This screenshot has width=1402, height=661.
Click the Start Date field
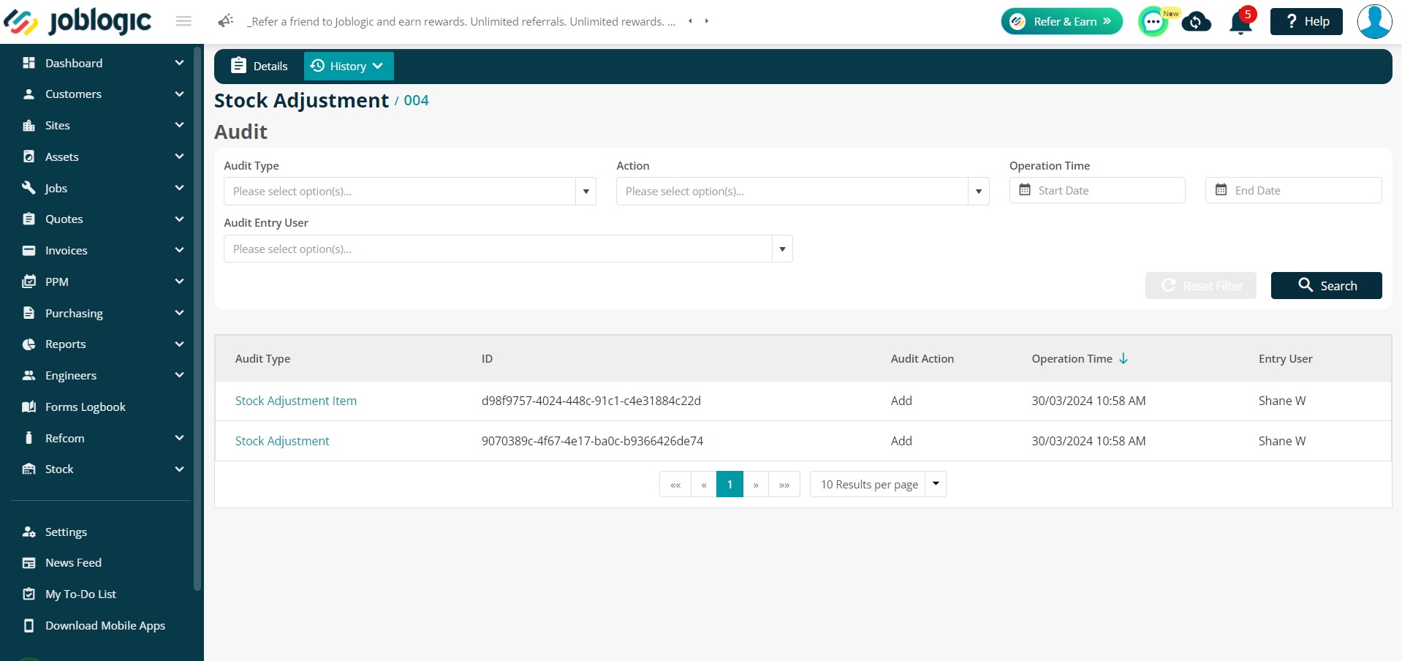[x=1097, y=190]
